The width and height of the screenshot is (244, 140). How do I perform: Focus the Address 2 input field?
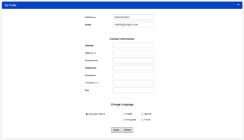point(133,53)
